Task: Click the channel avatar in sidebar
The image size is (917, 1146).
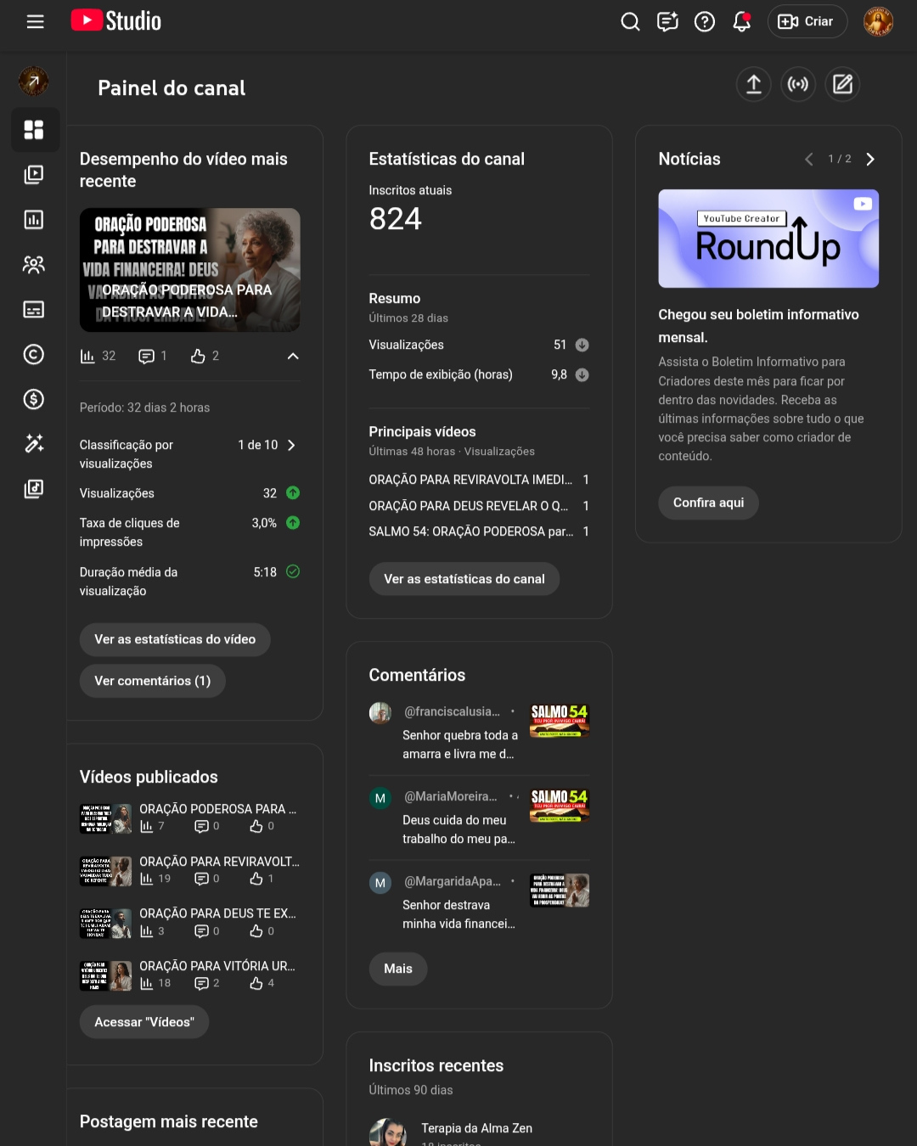Action: click(x=34, y=81)
